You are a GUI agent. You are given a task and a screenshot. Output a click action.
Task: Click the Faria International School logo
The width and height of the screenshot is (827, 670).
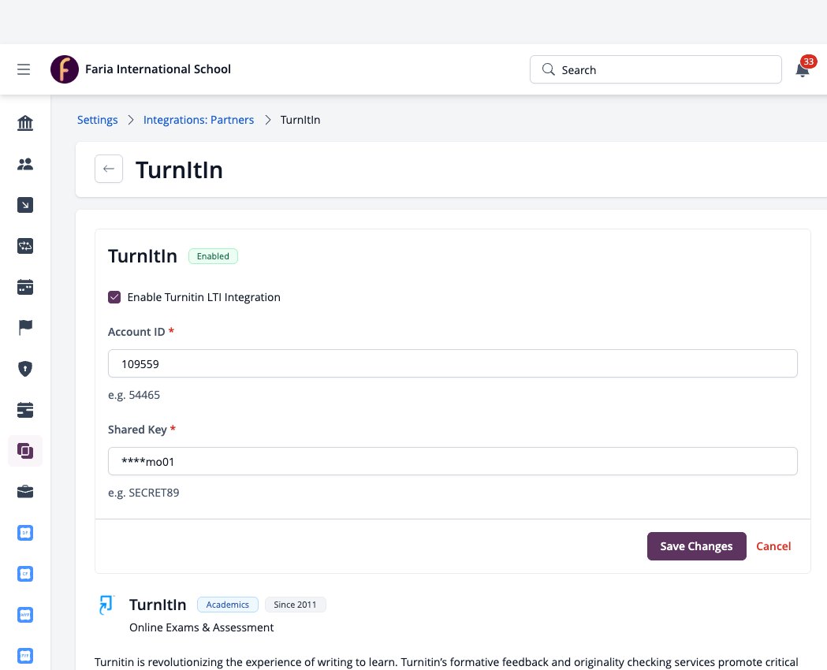click(x=65, y=69)
